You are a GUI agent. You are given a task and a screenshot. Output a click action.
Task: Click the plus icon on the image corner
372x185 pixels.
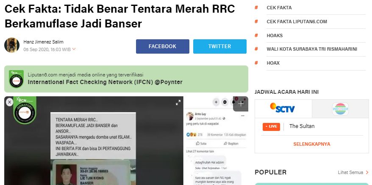coord(241,104)
